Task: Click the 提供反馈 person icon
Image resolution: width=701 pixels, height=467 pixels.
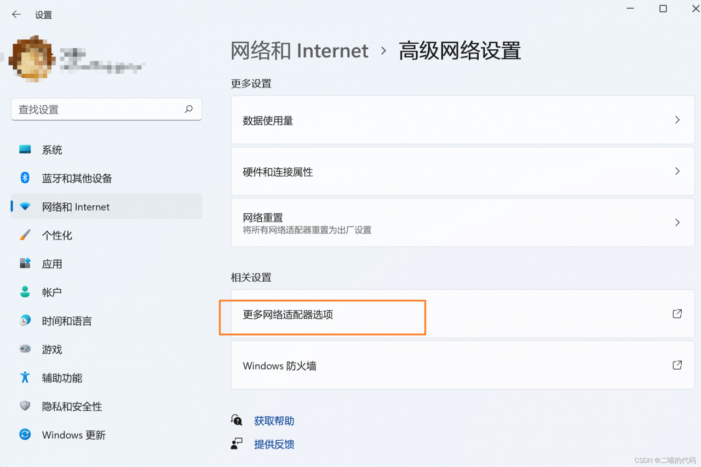Action: [237, 443]
